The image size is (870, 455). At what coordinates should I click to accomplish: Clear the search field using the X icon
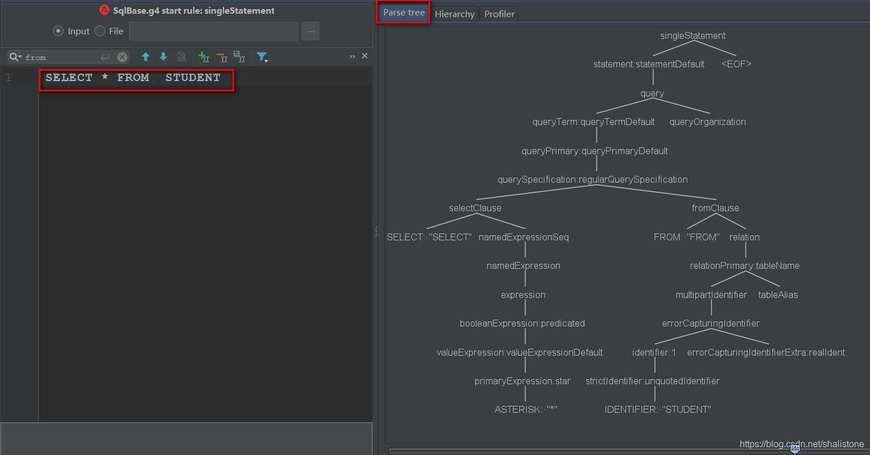[x=121, y=57]
